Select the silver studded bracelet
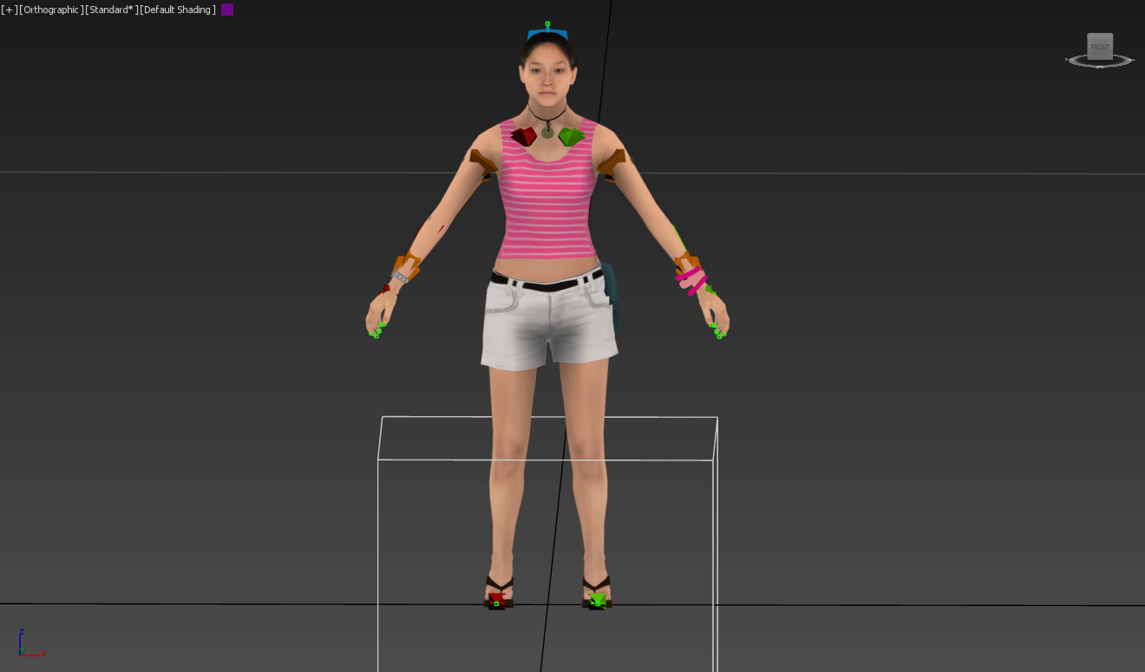 coord(400,277)
